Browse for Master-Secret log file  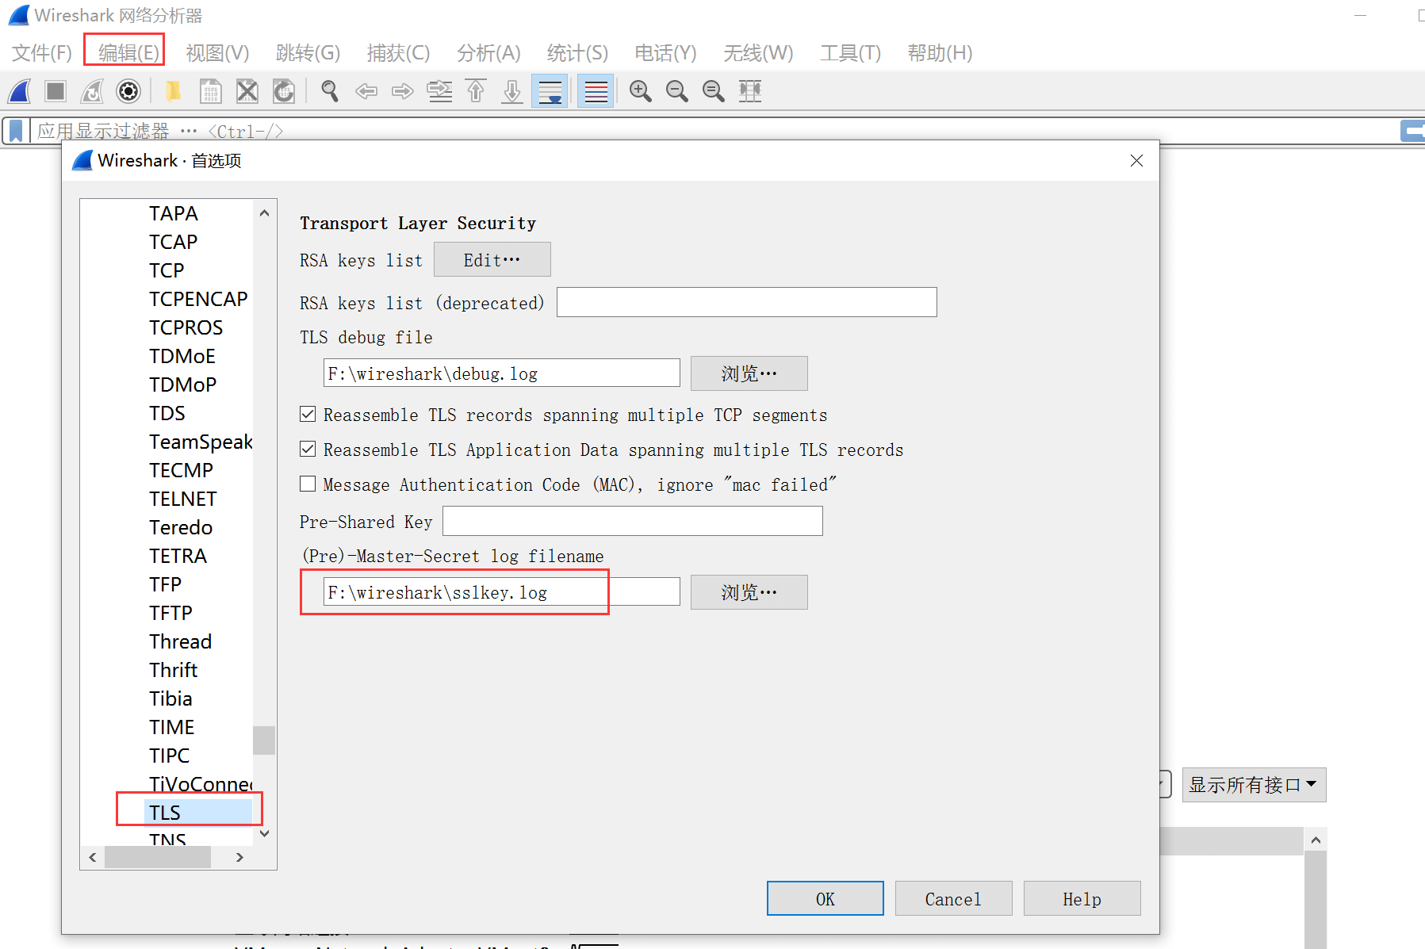749,592
